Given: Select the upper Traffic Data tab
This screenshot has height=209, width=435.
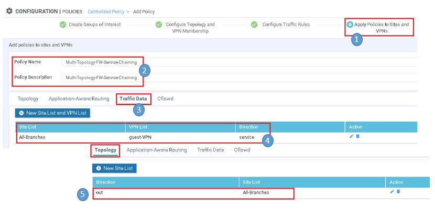Looking at the screenshot, I should point(134,98).
